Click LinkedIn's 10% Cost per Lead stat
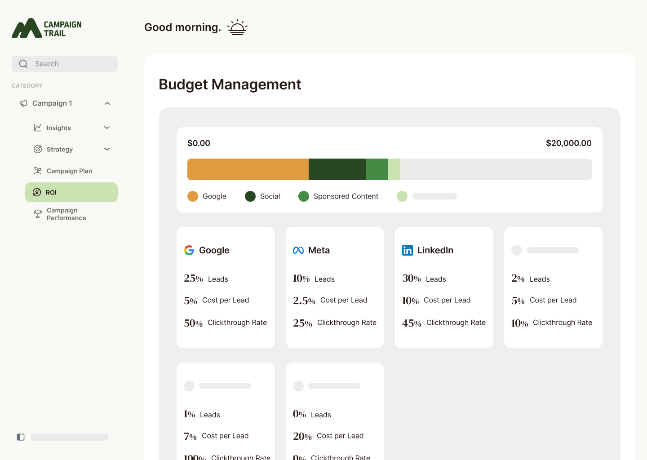 pos(436,300)
